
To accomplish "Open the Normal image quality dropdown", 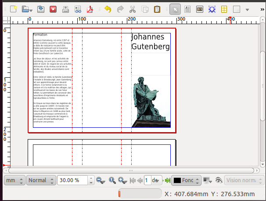I will (41, 180).
